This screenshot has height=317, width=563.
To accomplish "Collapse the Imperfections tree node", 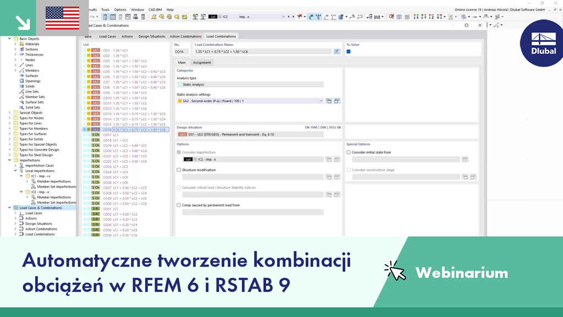I will pyautogui.click(x=10, y=160).
